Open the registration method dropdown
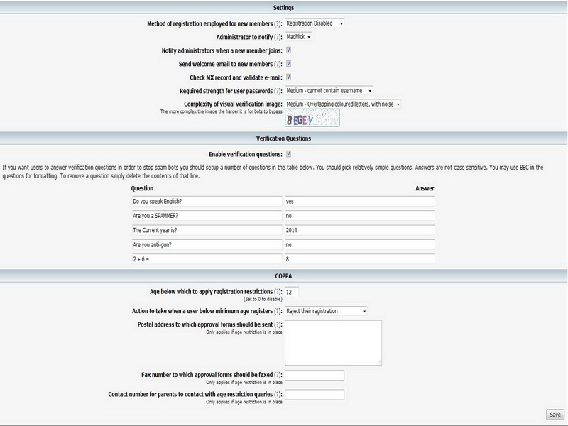Viewport: 568px width, 426px height. 315,23
